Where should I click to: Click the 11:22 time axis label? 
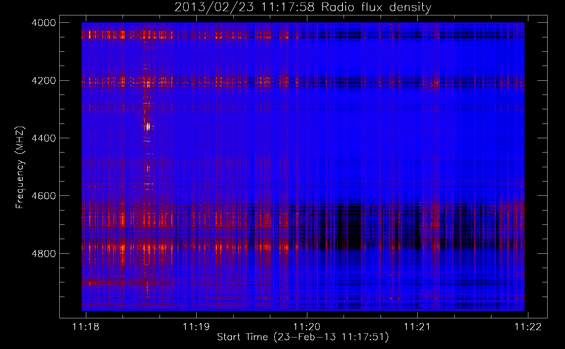click(528, 327)
